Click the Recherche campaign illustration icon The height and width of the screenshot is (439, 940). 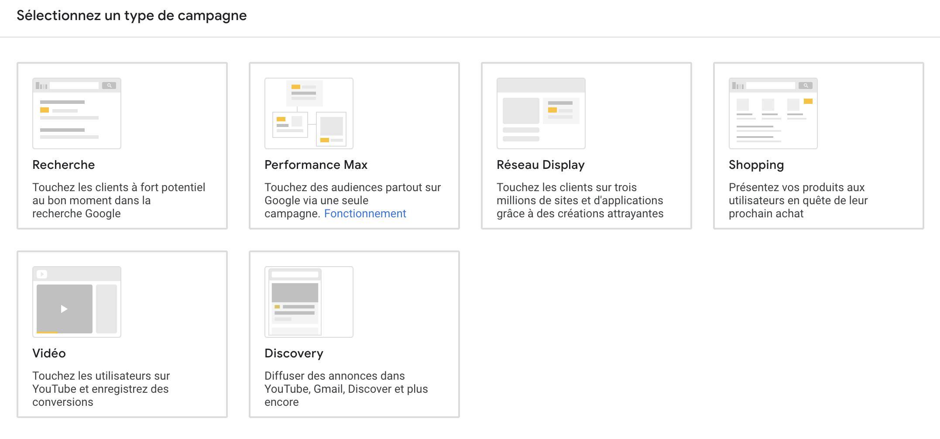point(76,113)
